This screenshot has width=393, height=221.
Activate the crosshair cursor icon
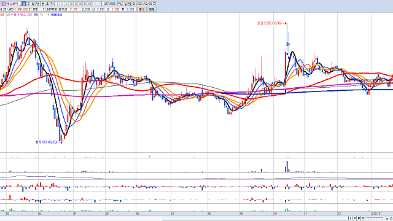tap(125, 4)
